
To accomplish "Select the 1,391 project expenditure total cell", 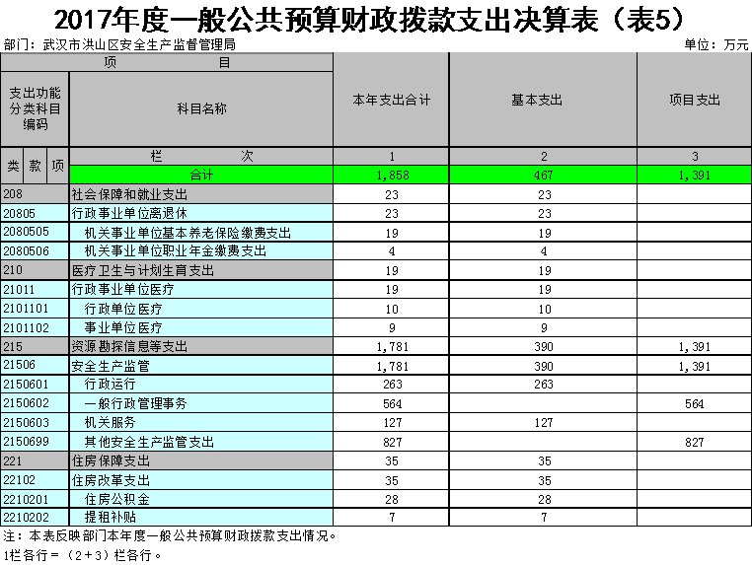I will pos(694,175).
